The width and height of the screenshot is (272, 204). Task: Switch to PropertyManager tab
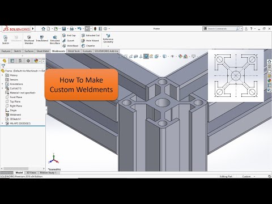[x=12, y=61]
